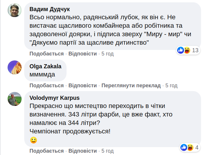This screenshot has height=155, width=218.
Task: Click Переглянути переклад under Olga Zakala's comment
Action: 131,86
